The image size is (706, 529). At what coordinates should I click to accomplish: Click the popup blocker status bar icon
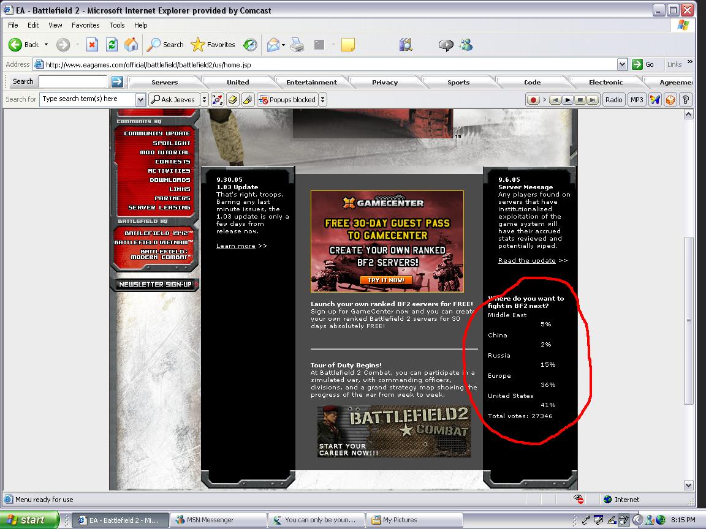pyautogui.click(x=579, y=499)
